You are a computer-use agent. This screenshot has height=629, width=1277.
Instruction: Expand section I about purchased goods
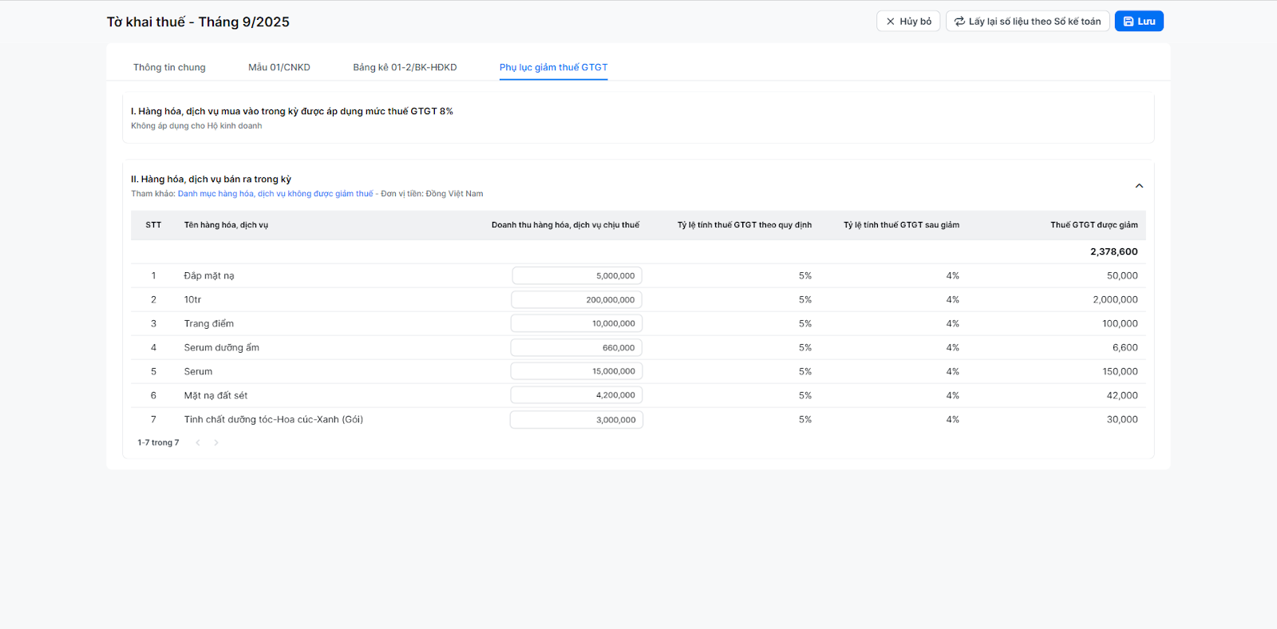point(291,112)
